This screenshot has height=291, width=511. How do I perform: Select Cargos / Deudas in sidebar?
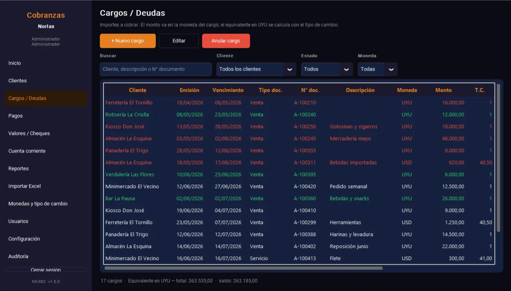pyautogui.click(x=46, y=98)
